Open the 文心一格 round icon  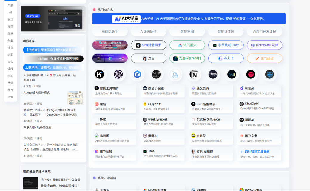156,75
